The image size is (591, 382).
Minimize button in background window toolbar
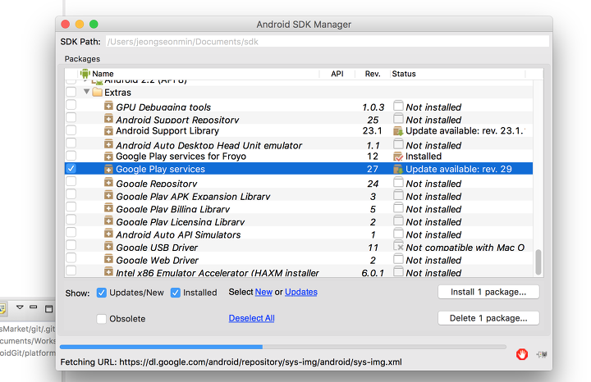[34, 307]
